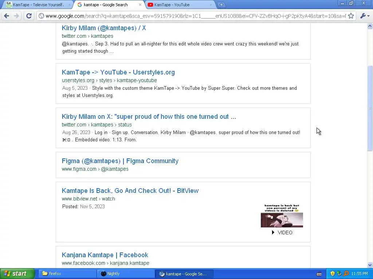Switch to Nightly taskbar window

(x=126, y=274)
